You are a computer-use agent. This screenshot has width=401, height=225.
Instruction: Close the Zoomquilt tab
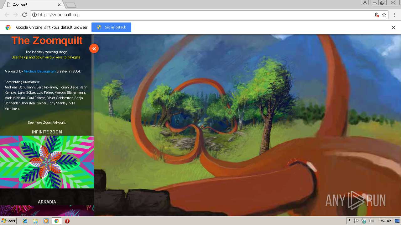pyautogui.click(x=59, y=5)
